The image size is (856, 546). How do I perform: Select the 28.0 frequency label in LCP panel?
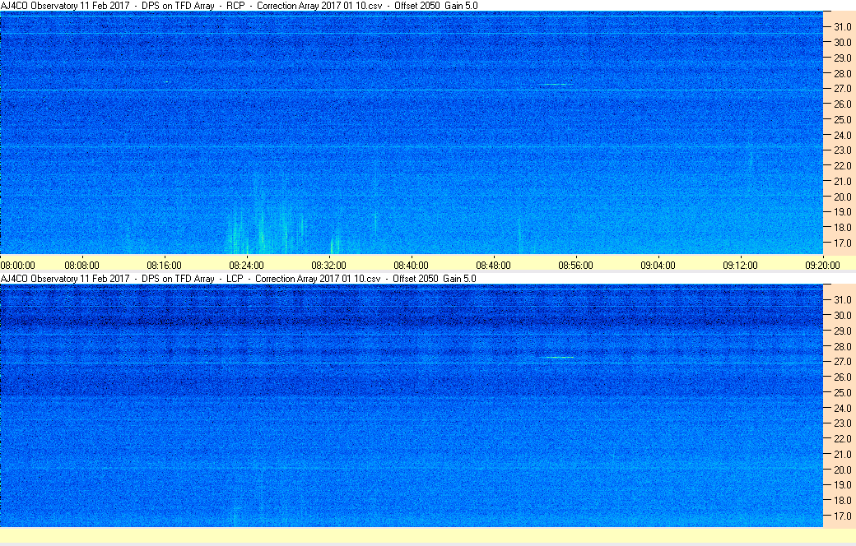pos(842,346)
